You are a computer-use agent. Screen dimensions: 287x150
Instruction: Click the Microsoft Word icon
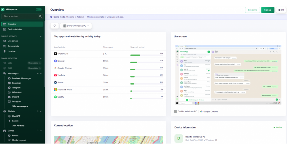click(55, 90)
